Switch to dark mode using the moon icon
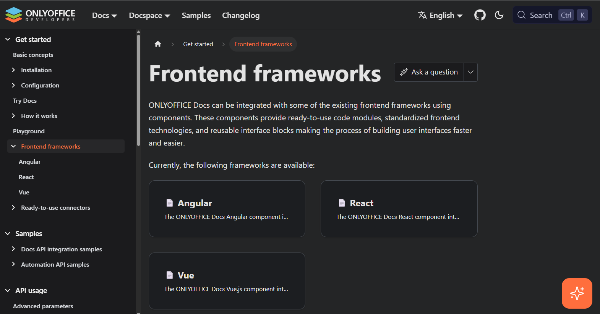 (x=499, y=15)
